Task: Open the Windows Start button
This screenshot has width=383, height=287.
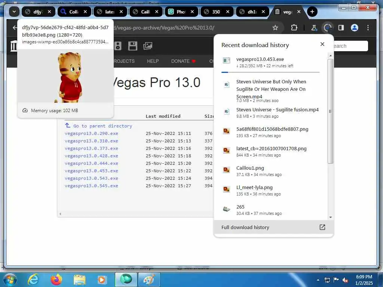Action: [x=10, y=280]
